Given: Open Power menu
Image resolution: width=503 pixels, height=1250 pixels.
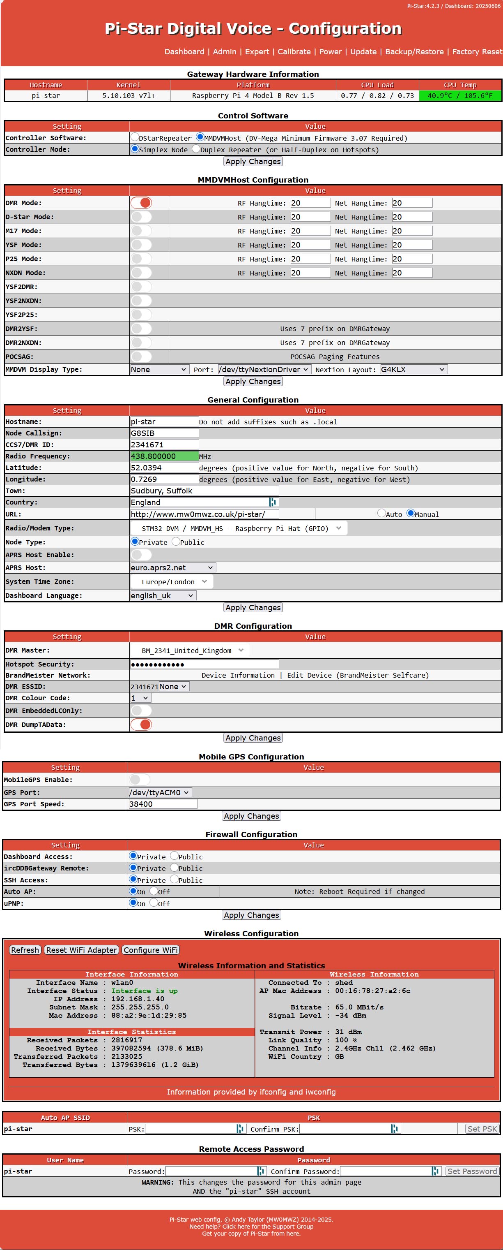Looking at the screenshot, I should click(331, 51).
